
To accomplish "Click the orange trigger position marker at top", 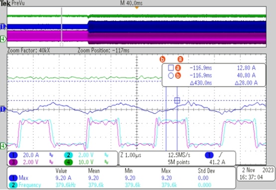I will [137, 8].
